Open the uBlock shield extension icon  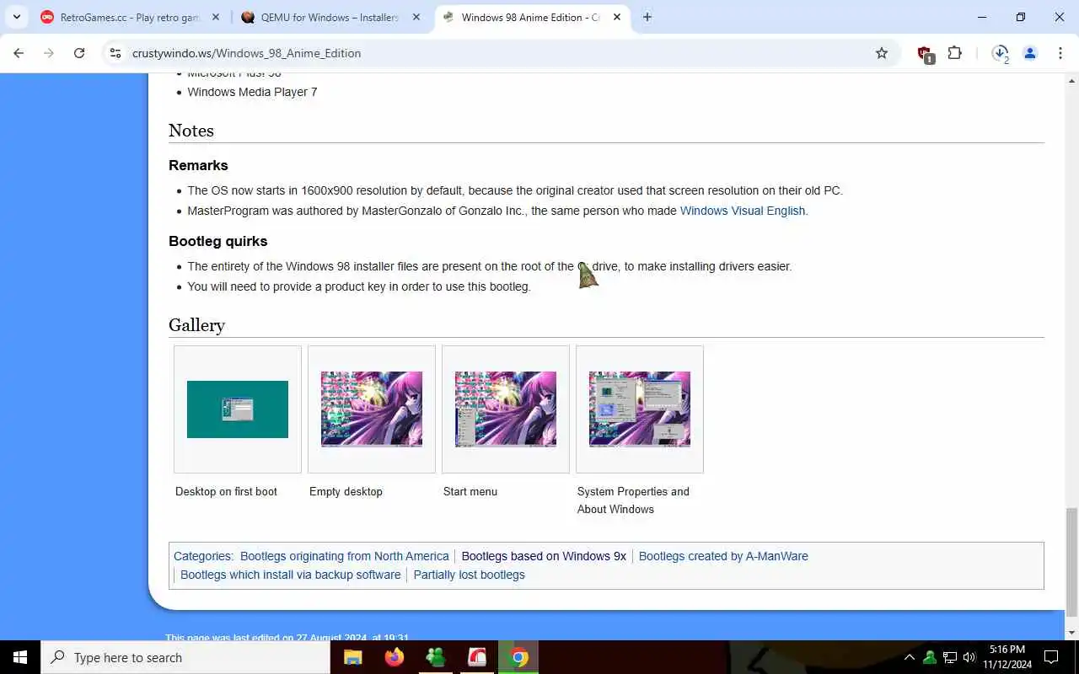click(x=926, y=54)
